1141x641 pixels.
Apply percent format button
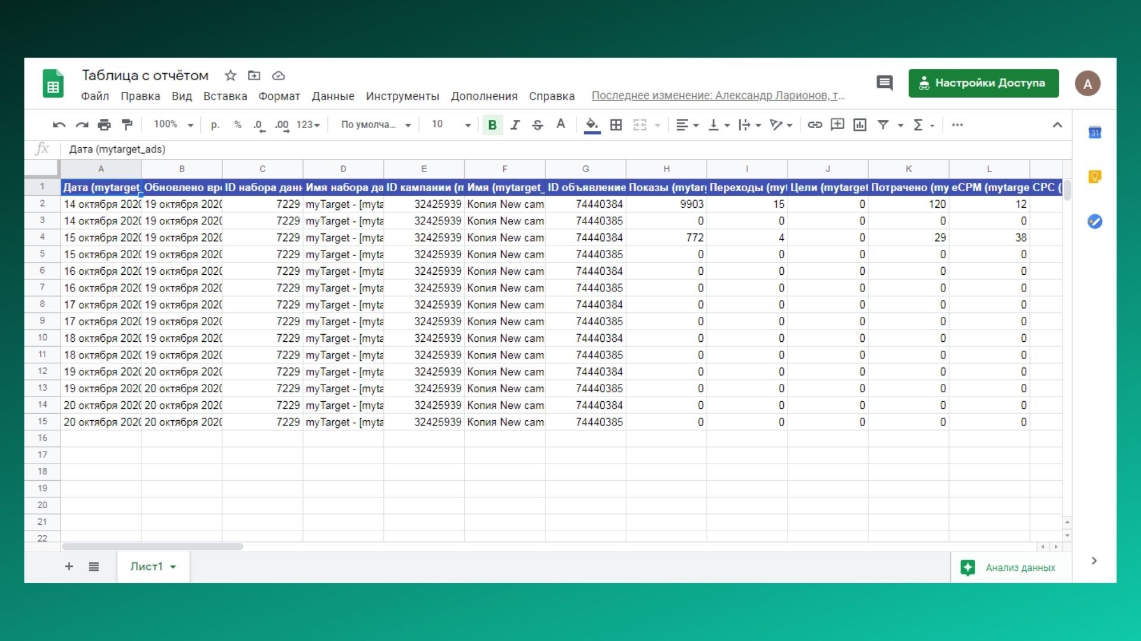[x=238, y=125]
